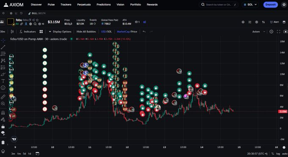Toggle MarketCap/Price display
Image resolution: width=288 pixels, height=157 pixels.
point(127,32)
